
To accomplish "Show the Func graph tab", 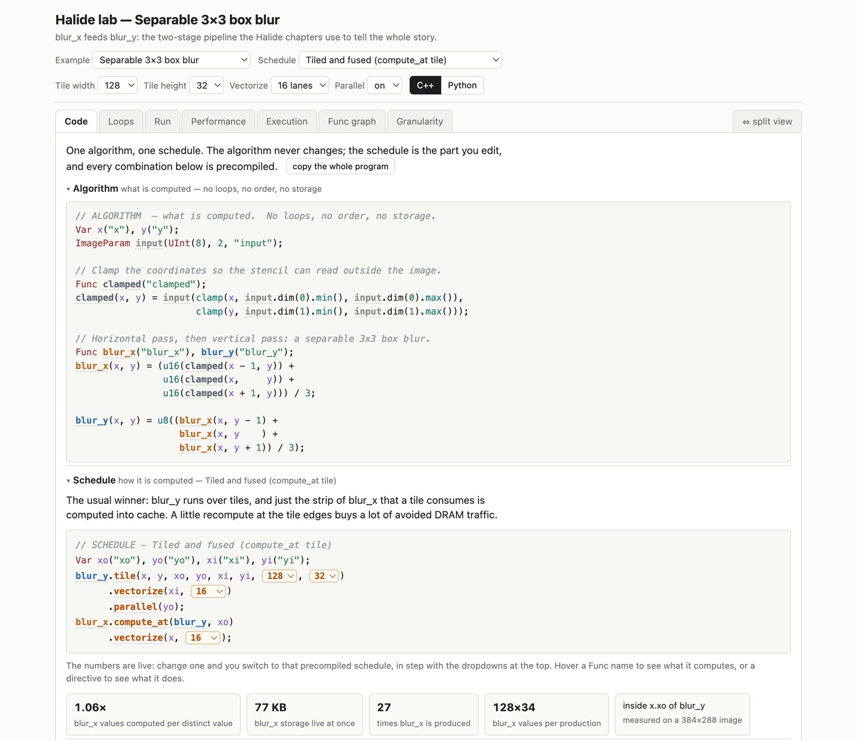I will pos(352,122).
